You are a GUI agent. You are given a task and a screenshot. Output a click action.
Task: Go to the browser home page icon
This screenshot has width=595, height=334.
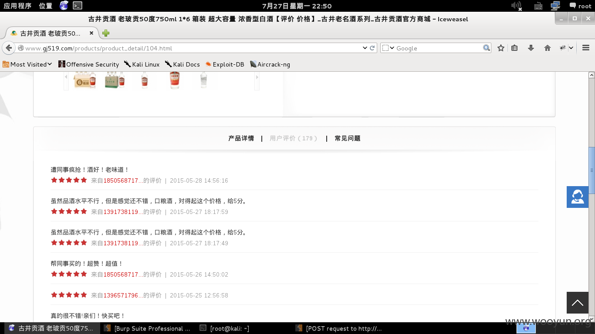[x=548, y=48]
